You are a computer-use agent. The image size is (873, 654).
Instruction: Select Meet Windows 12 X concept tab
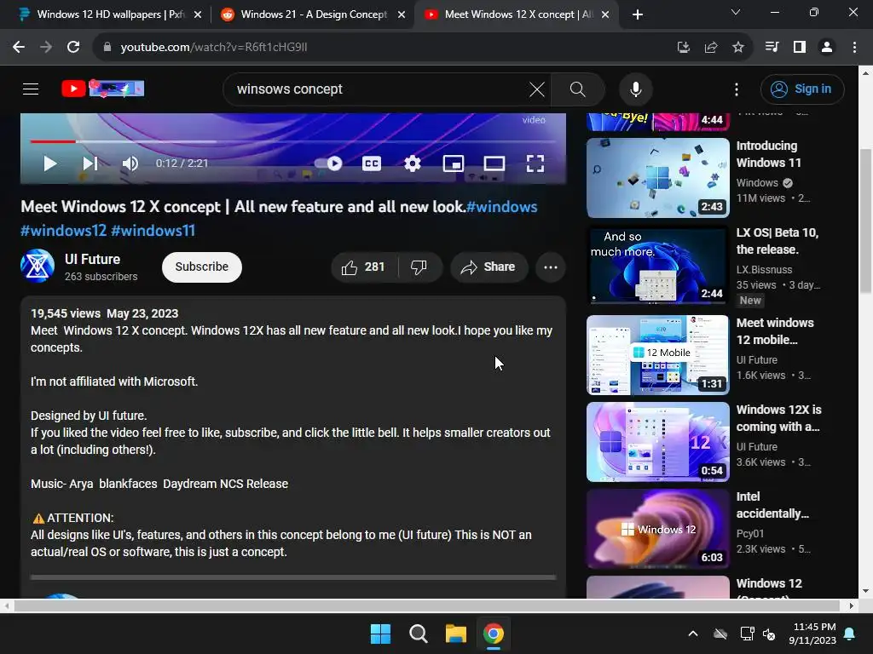(x=515, y=14)
